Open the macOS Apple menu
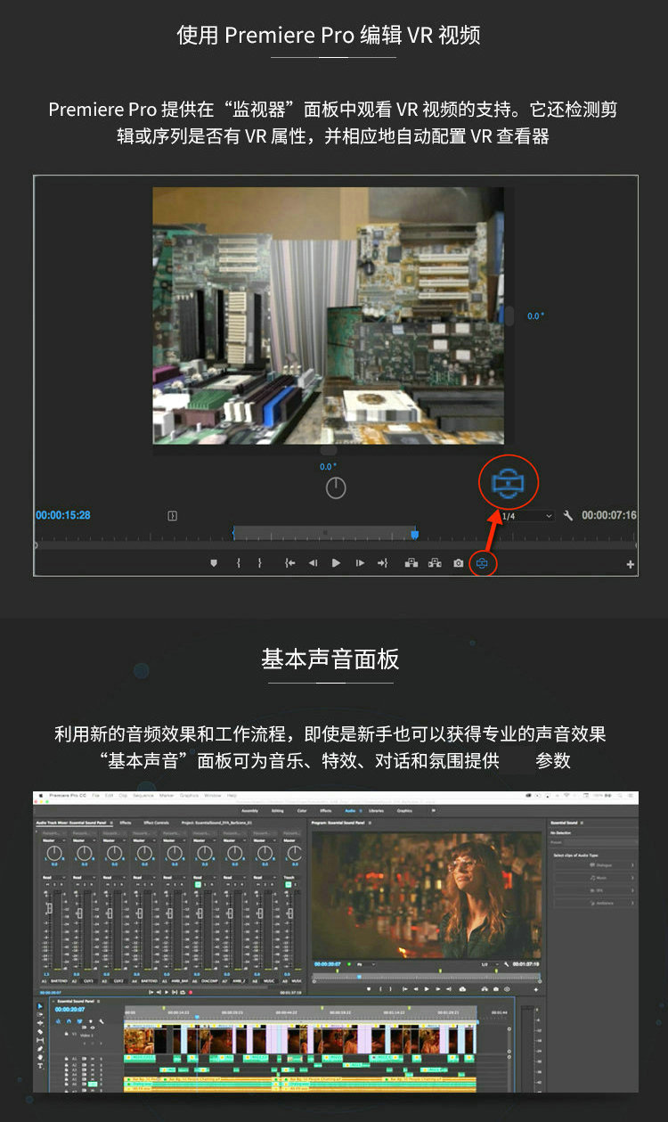 pos(40,795)
